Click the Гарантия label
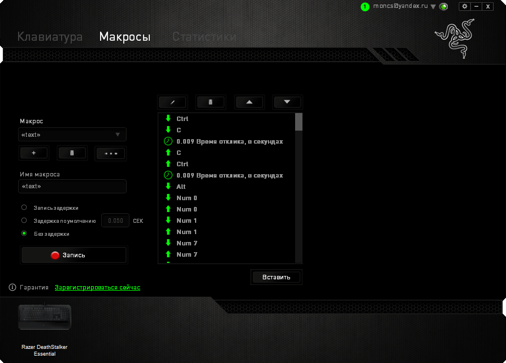Viewport: 506px width, 363px height. click(34, 287)
